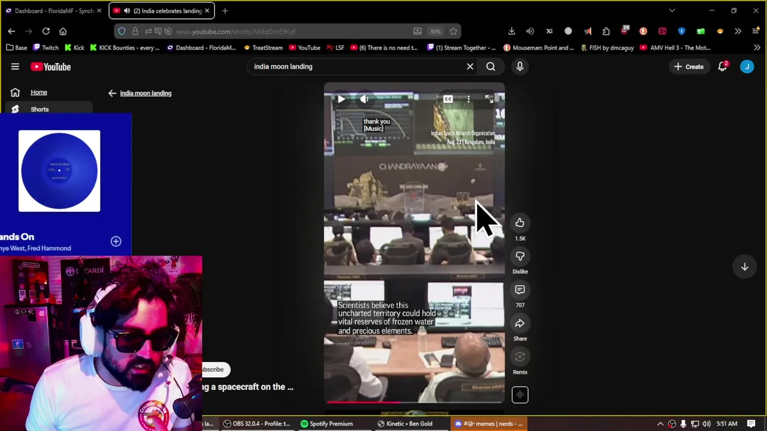
Task: Open the comments showing 707
Action: [520, 290]
